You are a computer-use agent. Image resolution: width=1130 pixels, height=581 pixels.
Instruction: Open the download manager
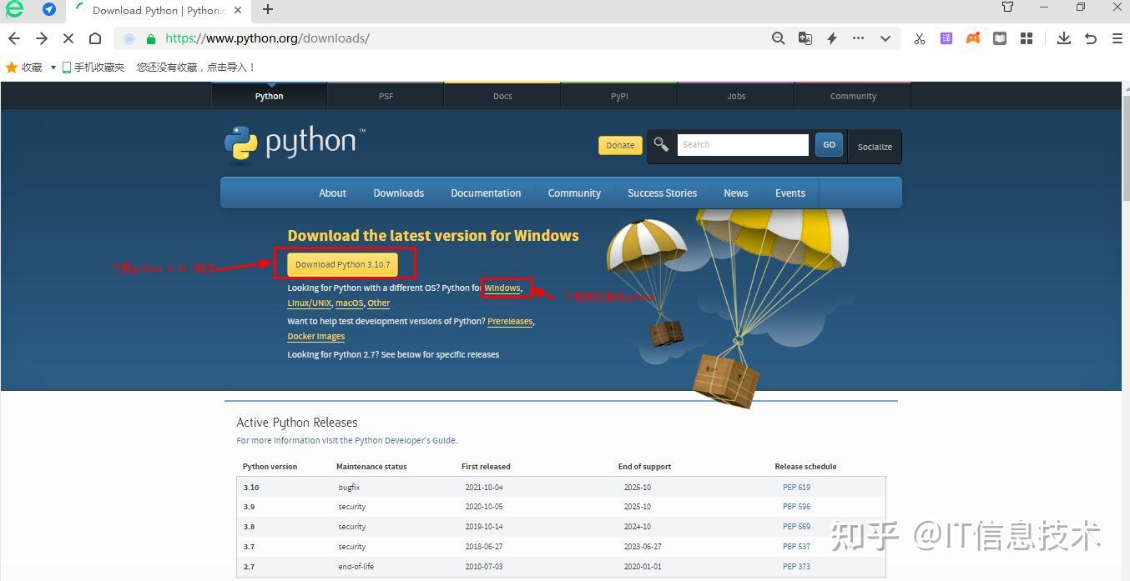tap(1063, 38)
